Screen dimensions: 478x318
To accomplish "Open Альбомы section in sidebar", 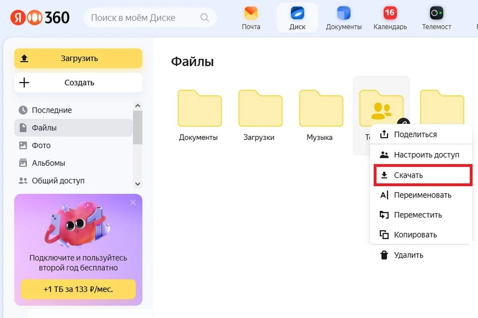I will click(x=73, y=163).
